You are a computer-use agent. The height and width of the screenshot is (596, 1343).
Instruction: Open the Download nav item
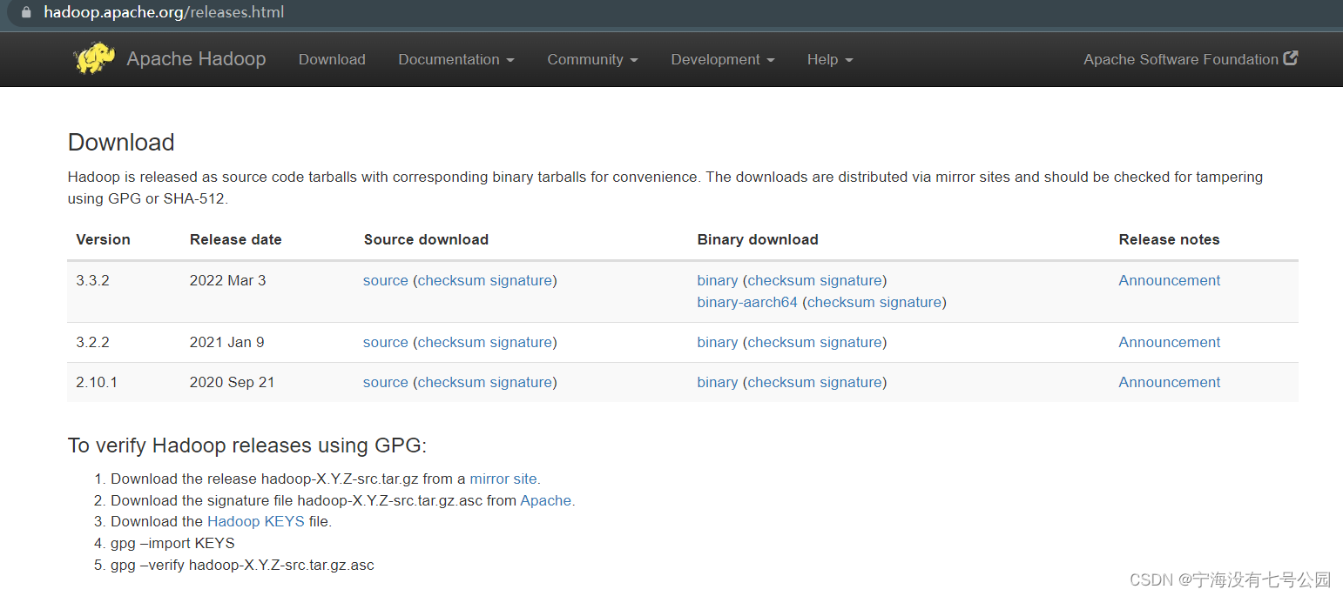pos(332,59)
